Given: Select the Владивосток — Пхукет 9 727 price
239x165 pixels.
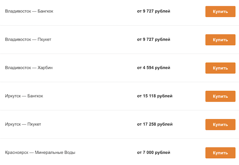Looking at the screenshot, I should click(x=153, y=39).
